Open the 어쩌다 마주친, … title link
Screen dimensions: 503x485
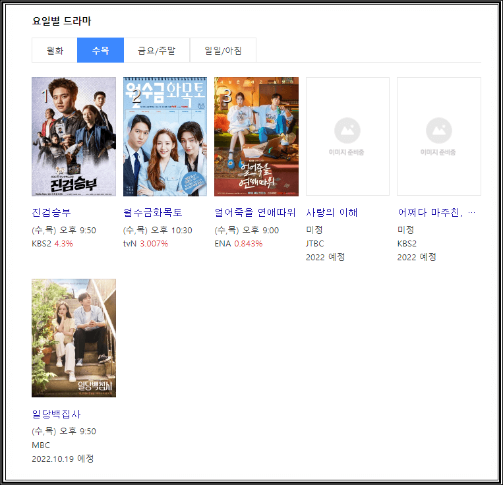(436, 212)
